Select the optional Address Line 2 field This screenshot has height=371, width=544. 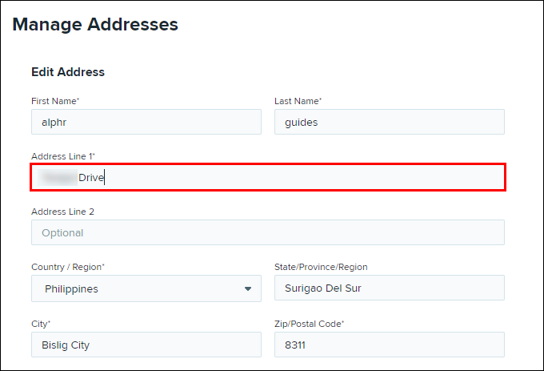[x=267, y=232]
